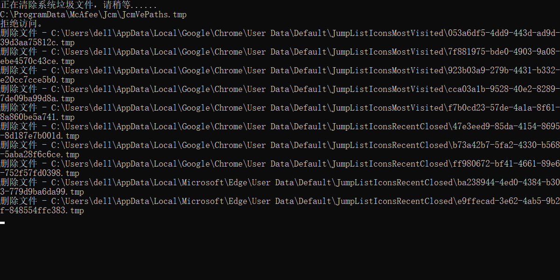The image size is (560, 280).
Task: Click the wrapped text 'ebe4570c43ce.tmp'
Action: point(37,61)
